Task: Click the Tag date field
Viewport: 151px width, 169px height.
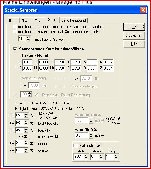Action: [x=110, y=157]
